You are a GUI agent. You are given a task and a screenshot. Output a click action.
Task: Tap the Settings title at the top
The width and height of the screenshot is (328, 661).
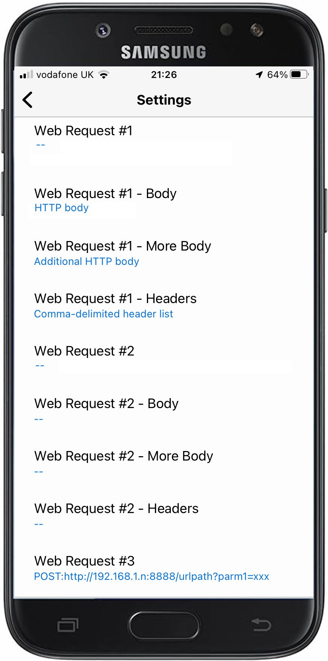click(164, 100)
